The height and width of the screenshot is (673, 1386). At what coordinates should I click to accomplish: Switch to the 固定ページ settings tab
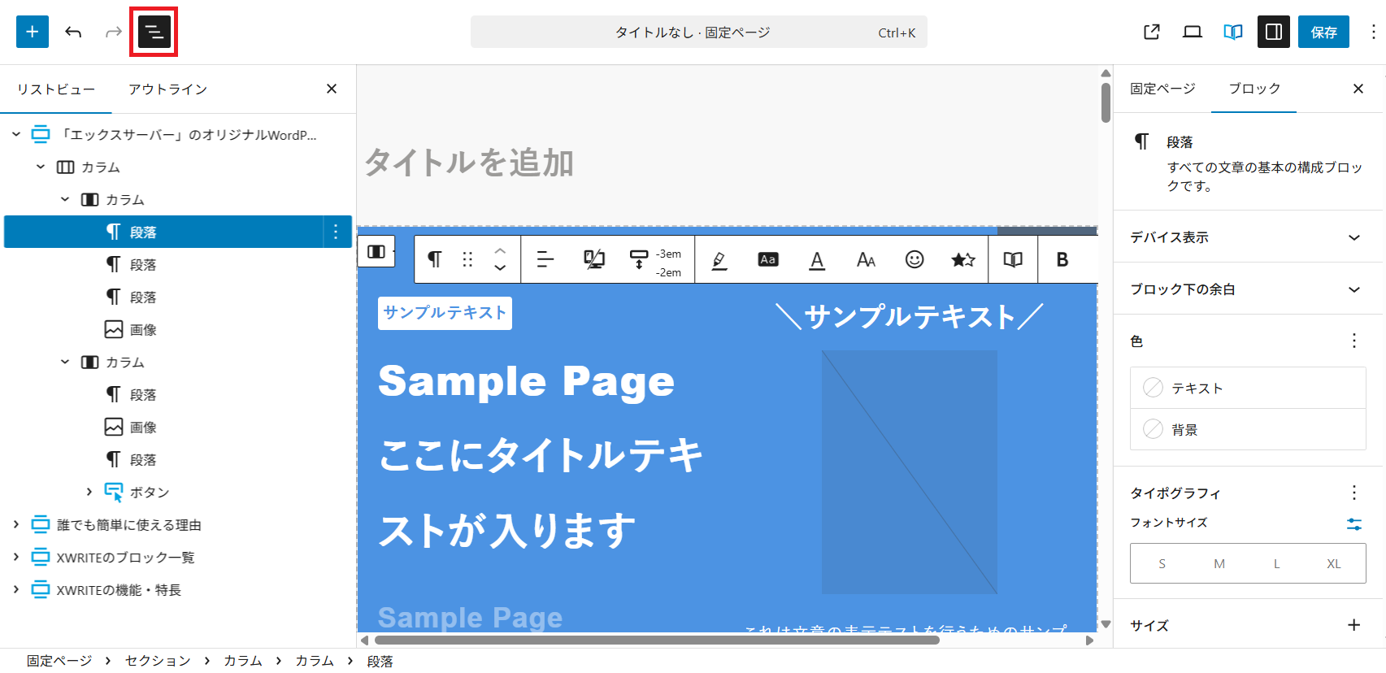pyautogui.click(x=1162, y=89)
